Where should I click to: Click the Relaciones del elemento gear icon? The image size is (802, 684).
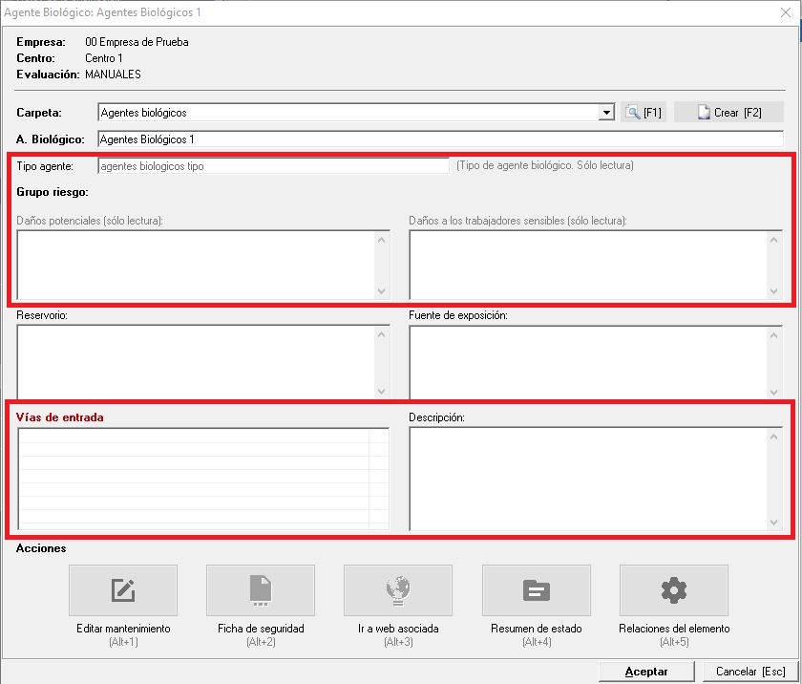click(x=673, y=590)
